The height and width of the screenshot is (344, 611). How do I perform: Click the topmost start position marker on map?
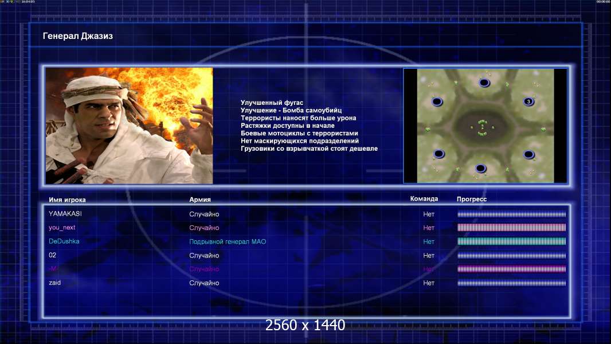point(484,83)
